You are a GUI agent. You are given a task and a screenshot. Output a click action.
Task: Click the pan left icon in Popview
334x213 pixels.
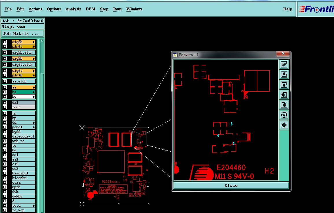point(284,95)
